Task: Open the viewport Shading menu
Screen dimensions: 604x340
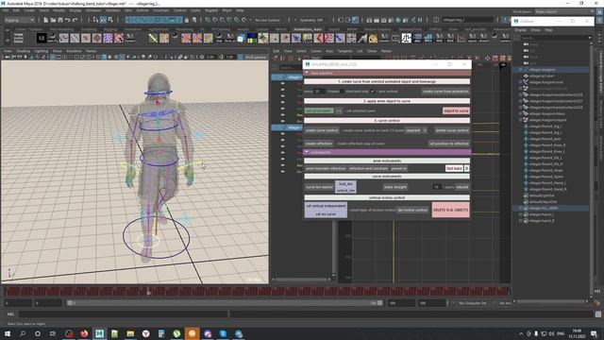Action: [x=23, y=51]
